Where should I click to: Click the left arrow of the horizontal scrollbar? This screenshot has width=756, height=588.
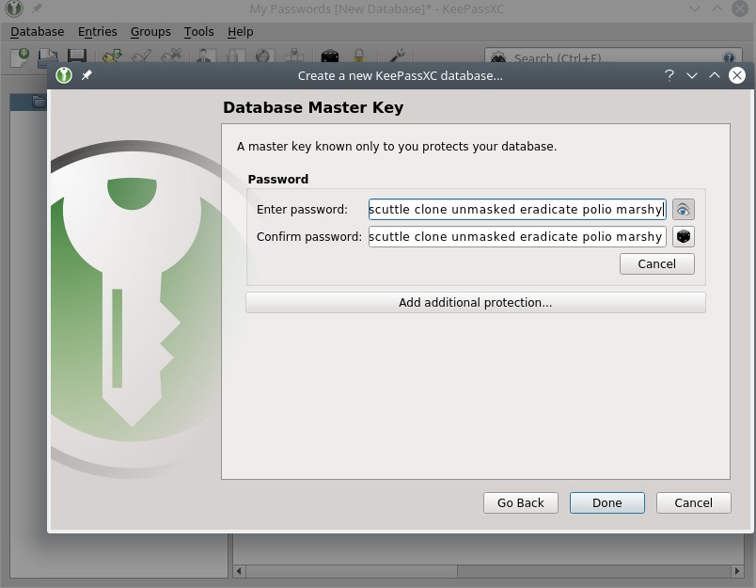(x=239, y=571)
